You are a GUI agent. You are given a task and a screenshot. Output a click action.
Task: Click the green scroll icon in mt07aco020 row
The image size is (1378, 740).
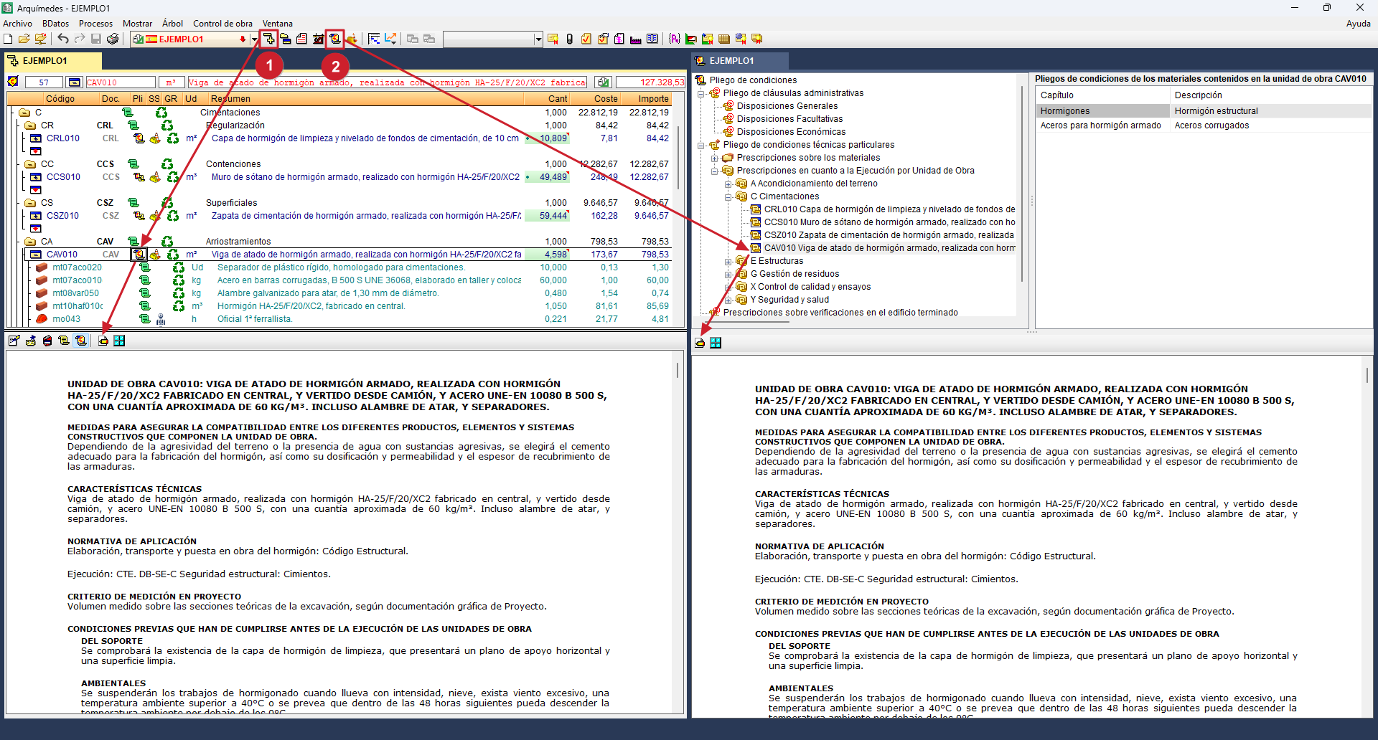[145, 267]
